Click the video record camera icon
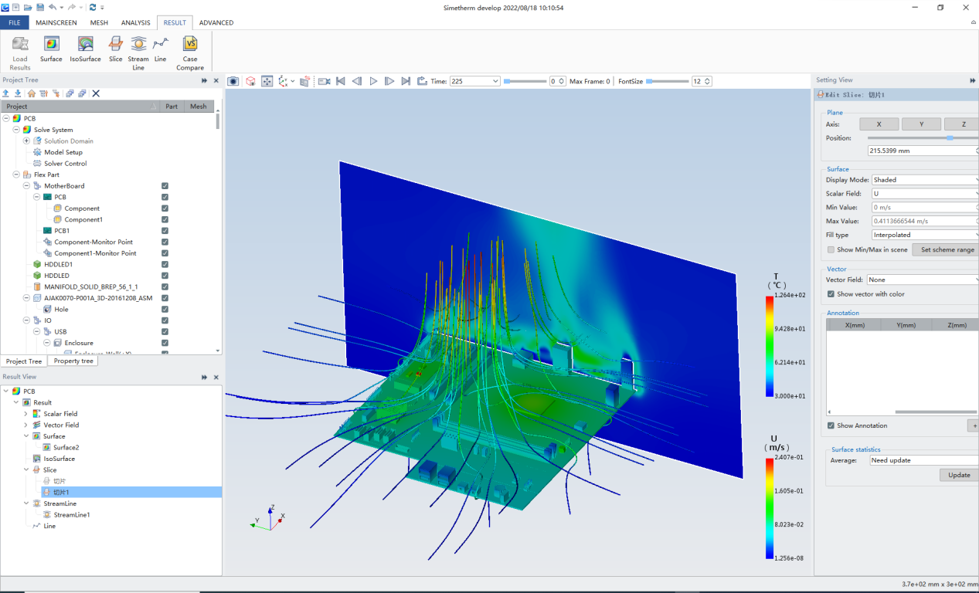Image resolution: width=979 pixels, height=593 pixels. 324,81
